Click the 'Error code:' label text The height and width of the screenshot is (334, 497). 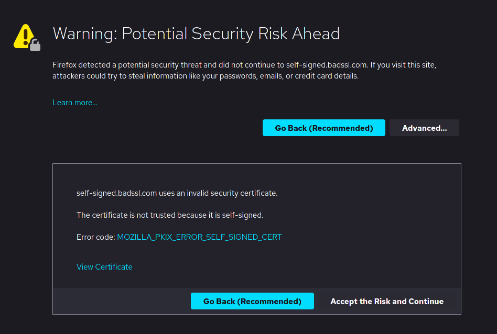96,237
